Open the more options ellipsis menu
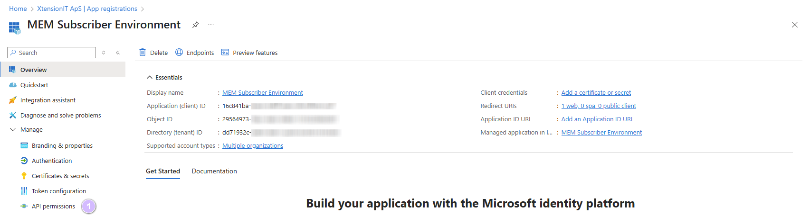Screen dimensions: 810x216 pos(211,25)
